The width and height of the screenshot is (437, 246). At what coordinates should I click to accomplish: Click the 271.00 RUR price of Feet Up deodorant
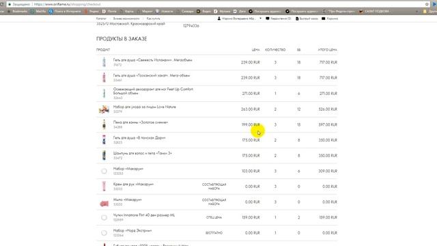pos(251,94)
